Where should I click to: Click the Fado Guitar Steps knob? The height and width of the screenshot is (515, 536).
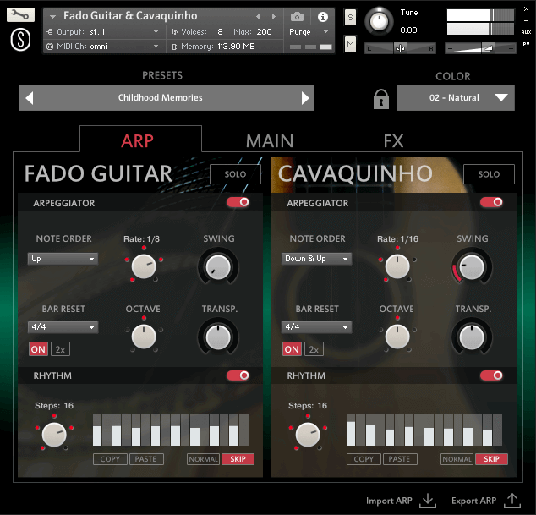tap(54, 435)
